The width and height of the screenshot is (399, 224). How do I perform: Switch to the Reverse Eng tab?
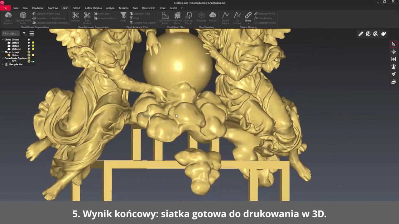click(x=148, y=8)
